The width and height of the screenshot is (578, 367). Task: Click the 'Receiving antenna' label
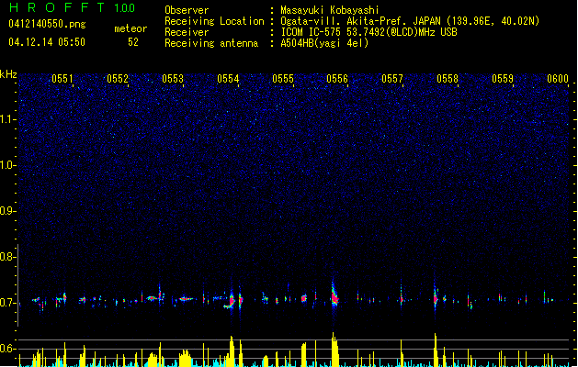(x=211, y=43)
